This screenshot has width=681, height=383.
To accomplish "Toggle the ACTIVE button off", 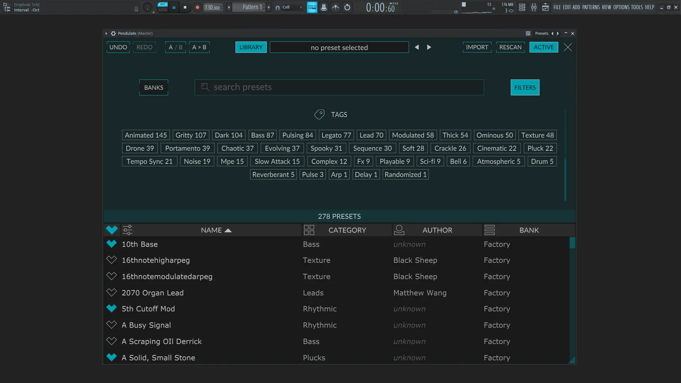I will (543, 47).
